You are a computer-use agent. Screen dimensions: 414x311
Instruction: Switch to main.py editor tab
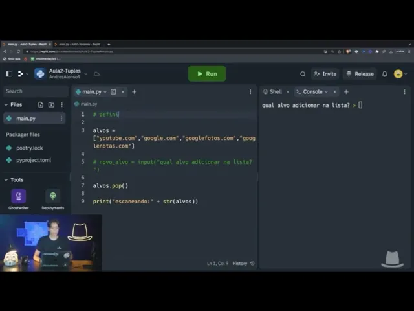(91, 92)
